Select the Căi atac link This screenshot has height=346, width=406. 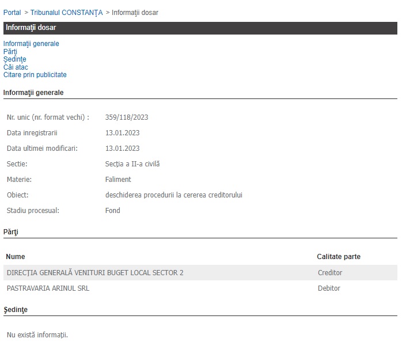[x=16, y=67]
